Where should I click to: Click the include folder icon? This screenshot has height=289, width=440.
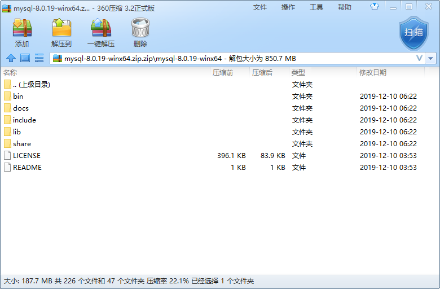7,120
